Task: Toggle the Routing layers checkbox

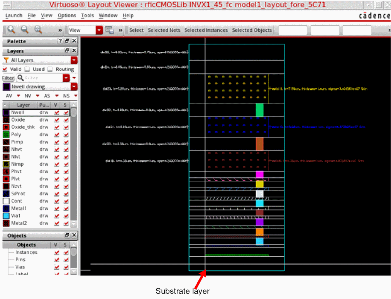Action: (50, 69)
